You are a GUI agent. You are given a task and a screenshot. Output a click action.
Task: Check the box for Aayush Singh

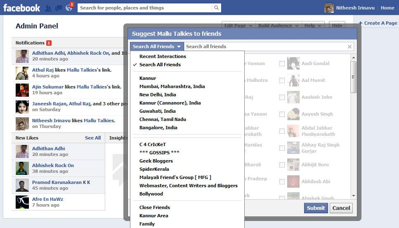tap(282, 114)
